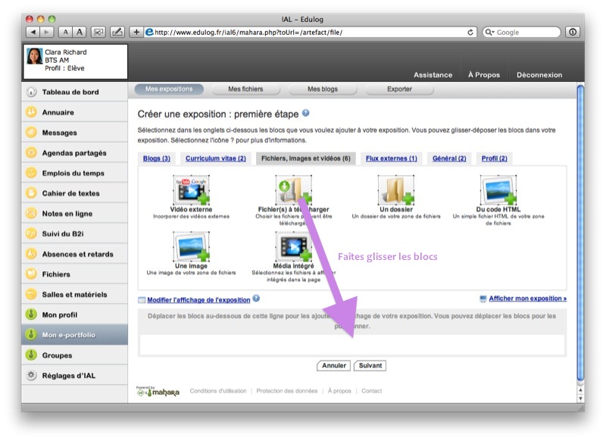Open Tableau de bord from the sidebar
606x441 pixels.
70,92
